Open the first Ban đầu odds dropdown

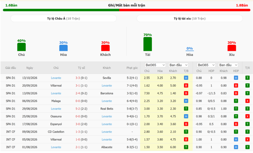click(178, 65)
